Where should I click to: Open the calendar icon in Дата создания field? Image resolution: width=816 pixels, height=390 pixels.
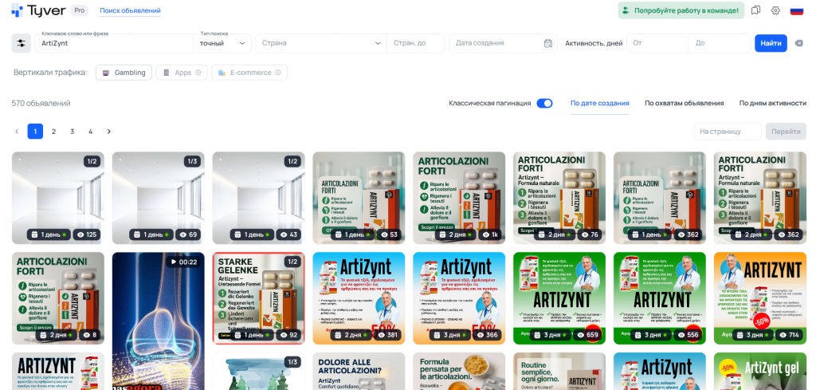tap(547, 43)
